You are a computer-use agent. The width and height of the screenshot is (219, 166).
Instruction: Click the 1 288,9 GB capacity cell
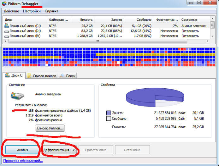(x=85, y=36)
